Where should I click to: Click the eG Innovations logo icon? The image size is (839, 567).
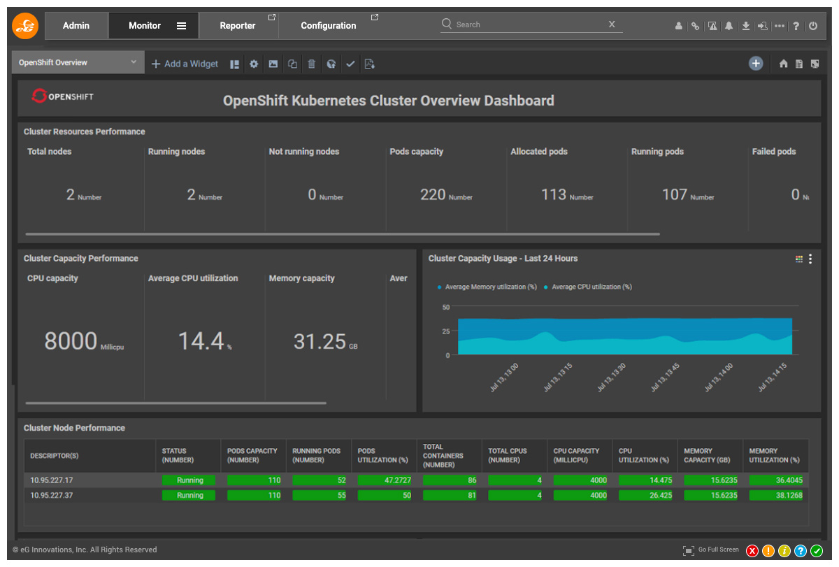(x=25, y=26)
